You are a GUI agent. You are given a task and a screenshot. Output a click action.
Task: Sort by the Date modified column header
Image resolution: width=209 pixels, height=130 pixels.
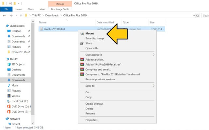point(105,22)
